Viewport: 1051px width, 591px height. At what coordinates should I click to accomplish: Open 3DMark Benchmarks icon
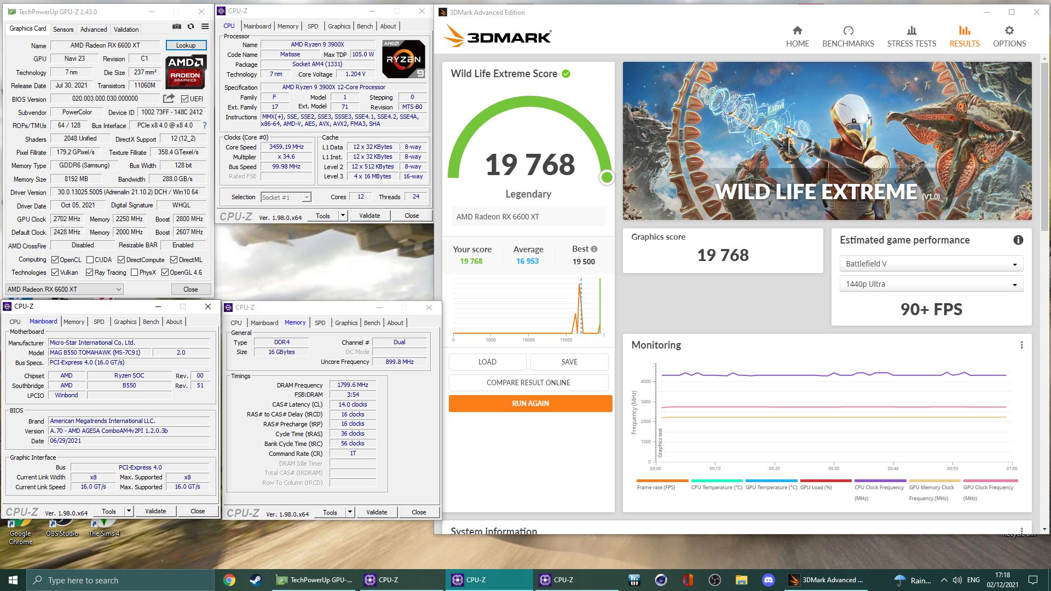click(x=848, y=31)
